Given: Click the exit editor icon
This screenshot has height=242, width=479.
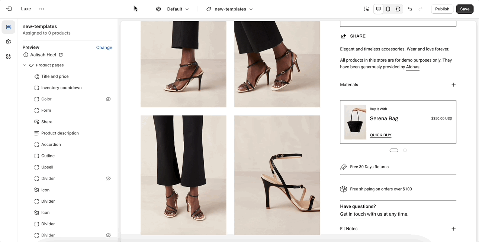Looking at the screenshot, I should (x=9, y=9).
